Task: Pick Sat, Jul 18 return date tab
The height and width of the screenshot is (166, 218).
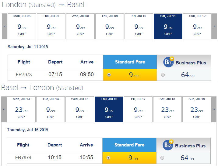Action: 167,110
